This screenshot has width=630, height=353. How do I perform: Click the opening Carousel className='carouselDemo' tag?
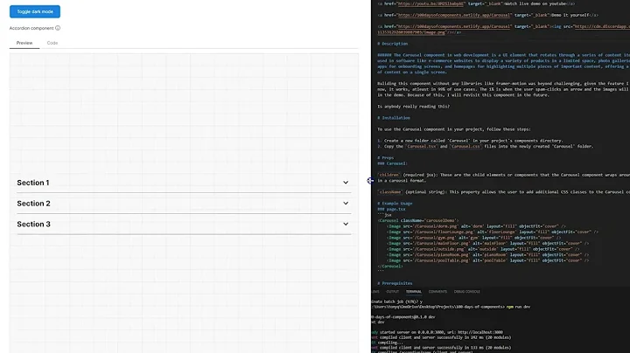418,220
